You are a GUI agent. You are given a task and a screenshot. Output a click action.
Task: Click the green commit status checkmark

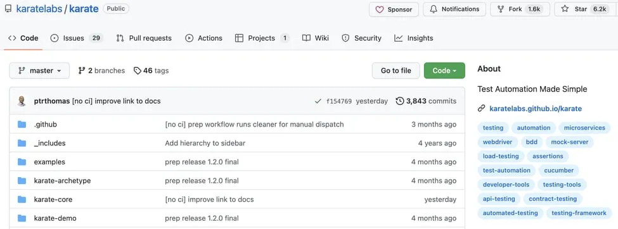(318, 101)
